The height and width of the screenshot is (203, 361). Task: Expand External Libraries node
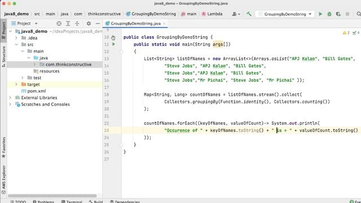pyautogui.click(x=10, y=98)
